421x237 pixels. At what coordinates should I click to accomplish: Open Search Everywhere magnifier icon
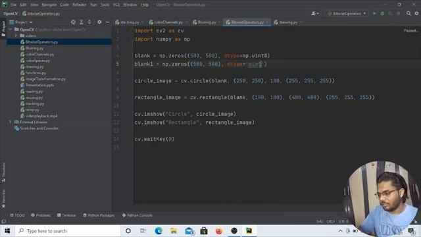click(409, 13)
